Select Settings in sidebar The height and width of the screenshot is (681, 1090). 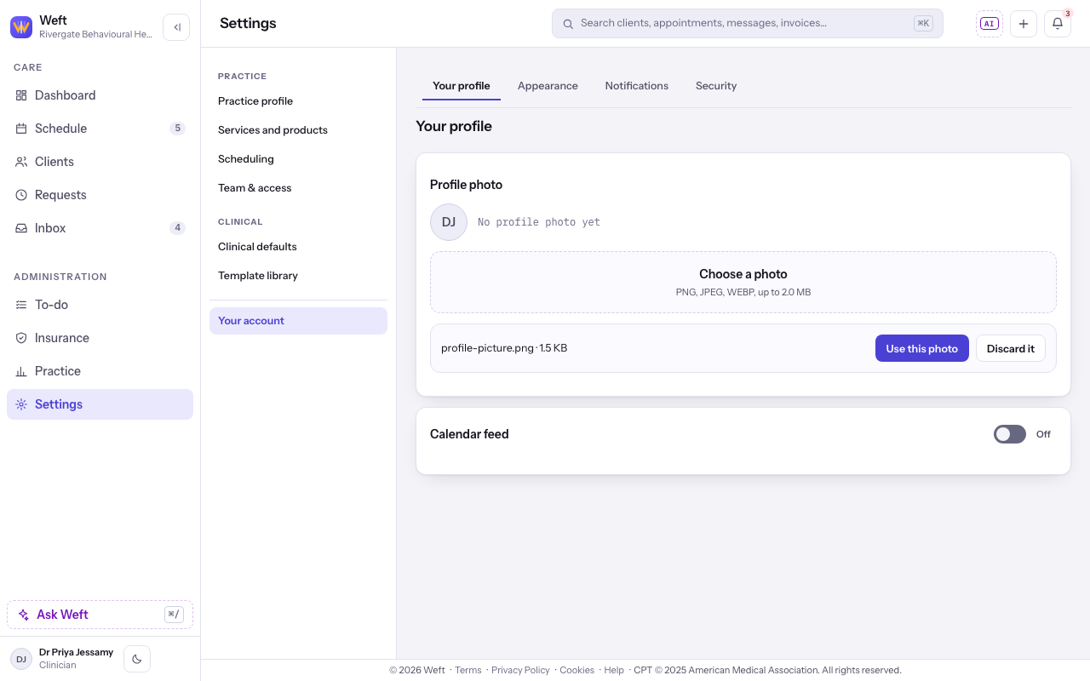click(x=100, y=404)
